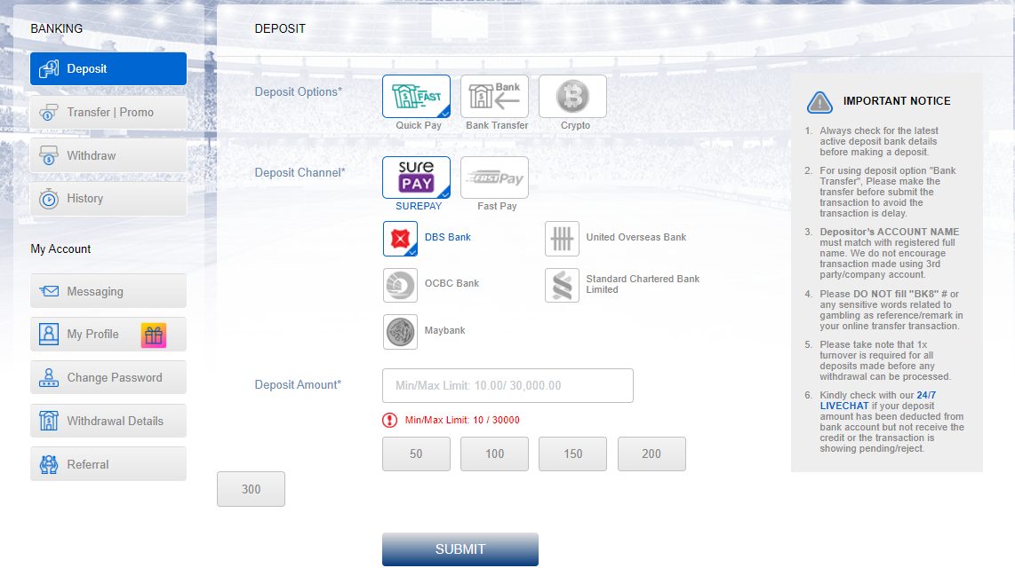Click the OCBC Bank logo icon
Image resolution: width=1015 pixels, height=576 pixels.
click(x=400, y=284)
